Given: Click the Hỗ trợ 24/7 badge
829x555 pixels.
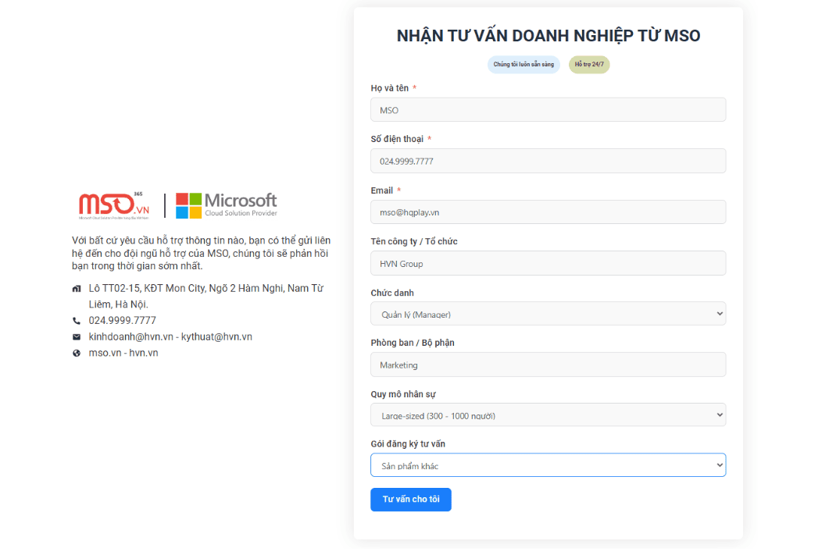Looking at the screenshot, I should click(589, 65).
